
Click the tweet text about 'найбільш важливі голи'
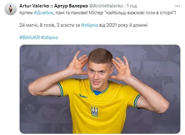[x=97, y=13]
